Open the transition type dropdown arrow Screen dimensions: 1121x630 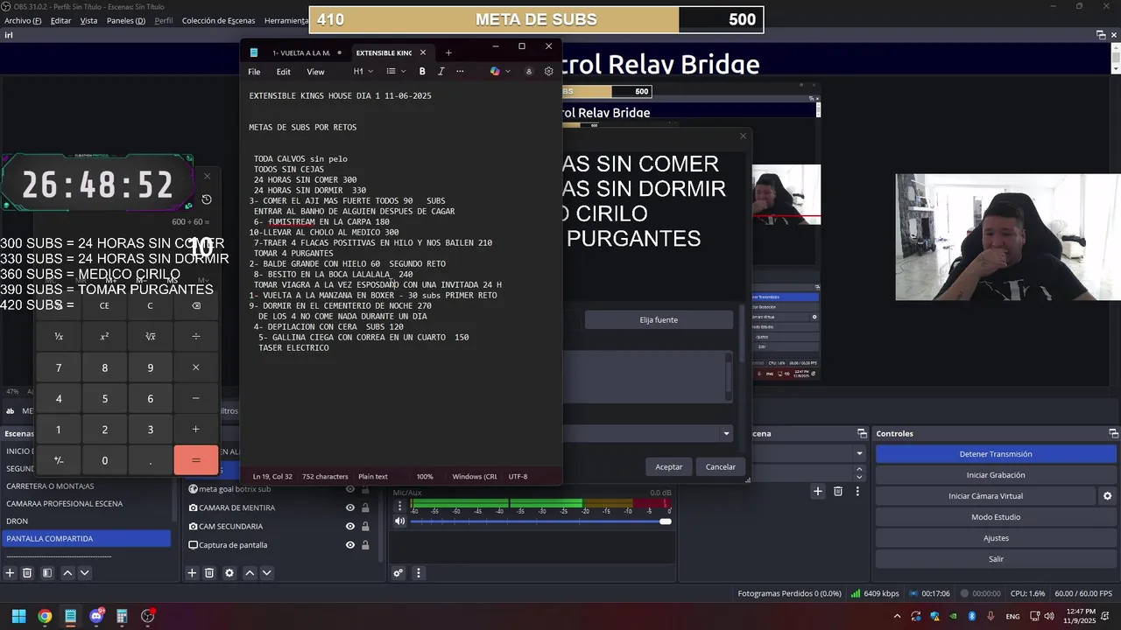(x=859, y=453)
